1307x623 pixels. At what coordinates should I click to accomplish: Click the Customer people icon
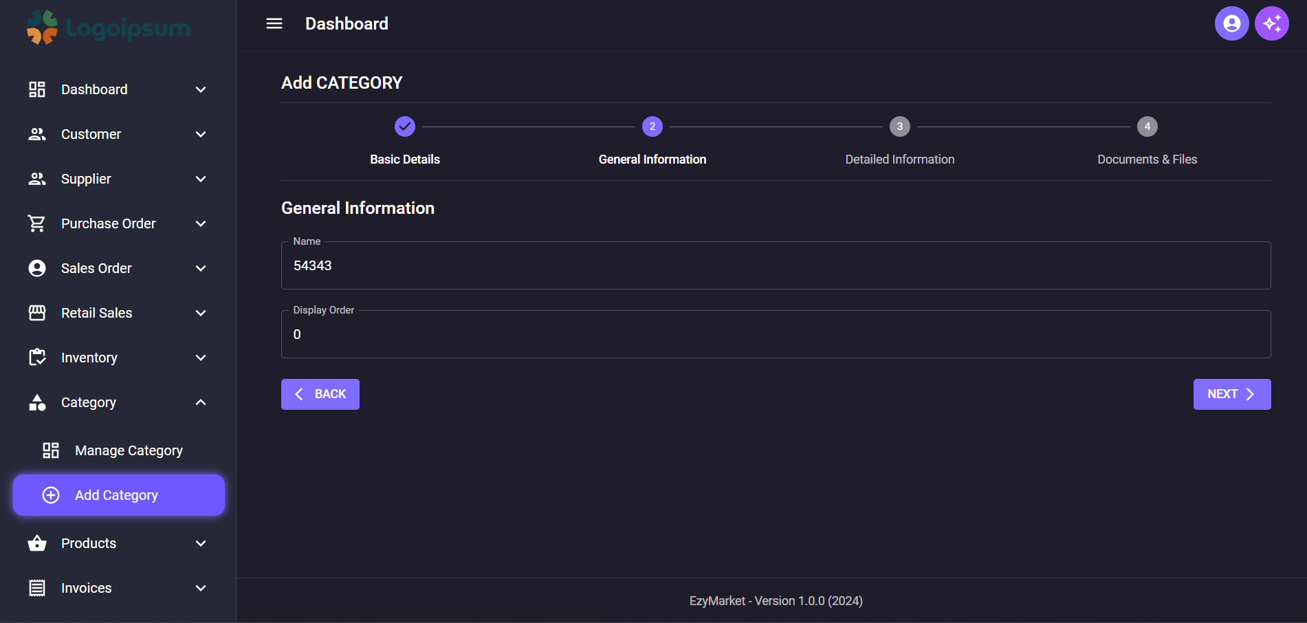[x=37, y=134]
